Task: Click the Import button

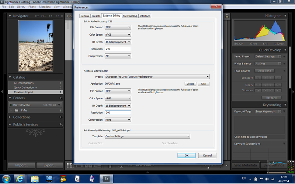Action: [21, 165]
